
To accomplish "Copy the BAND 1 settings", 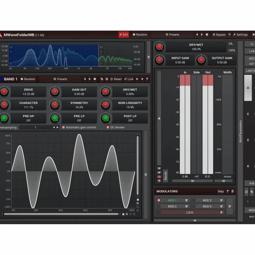I will click(102, 79).
